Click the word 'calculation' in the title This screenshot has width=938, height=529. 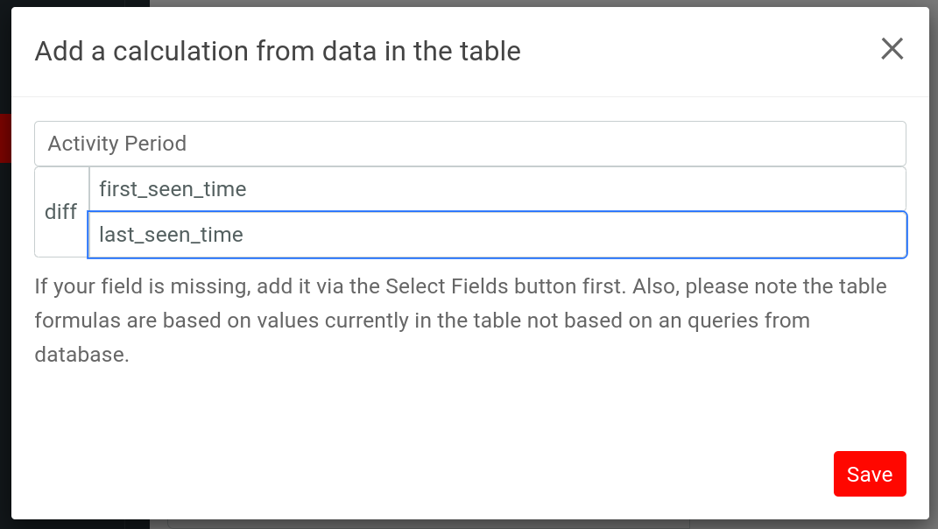click(x=170, y=52)
